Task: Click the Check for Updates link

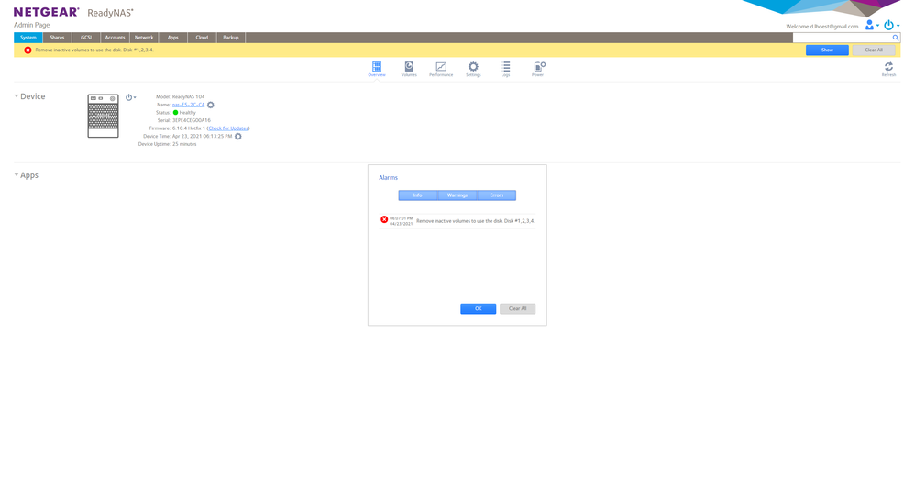Action: pos(228,128)
